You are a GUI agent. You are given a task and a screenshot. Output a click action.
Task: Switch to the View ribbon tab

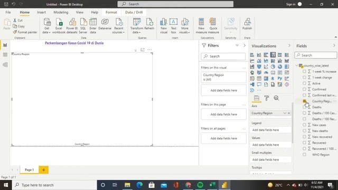pos(80,12)
